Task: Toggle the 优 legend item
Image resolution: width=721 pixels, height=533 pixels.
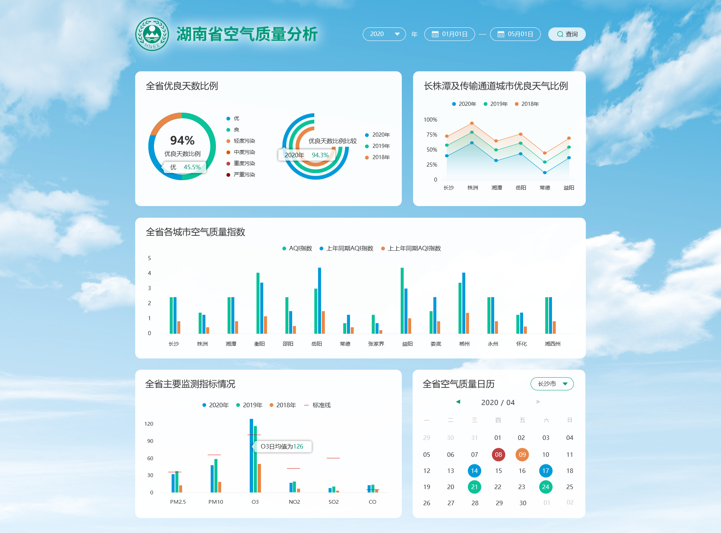Action: pos(233,119)
